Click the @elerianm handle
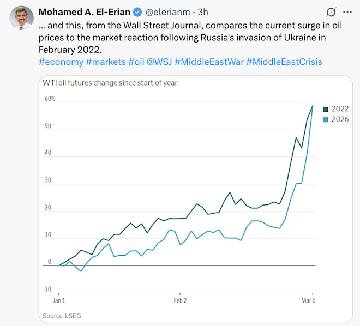This screenshot has width=360, height=326. click(170, 12)
